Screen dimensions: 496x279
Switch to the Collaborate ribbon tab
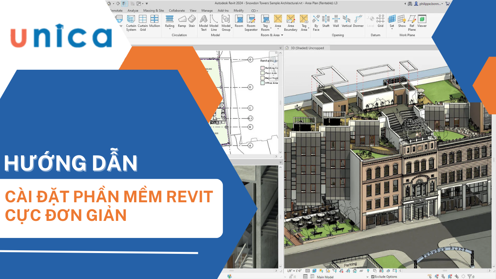coord(177,10)
